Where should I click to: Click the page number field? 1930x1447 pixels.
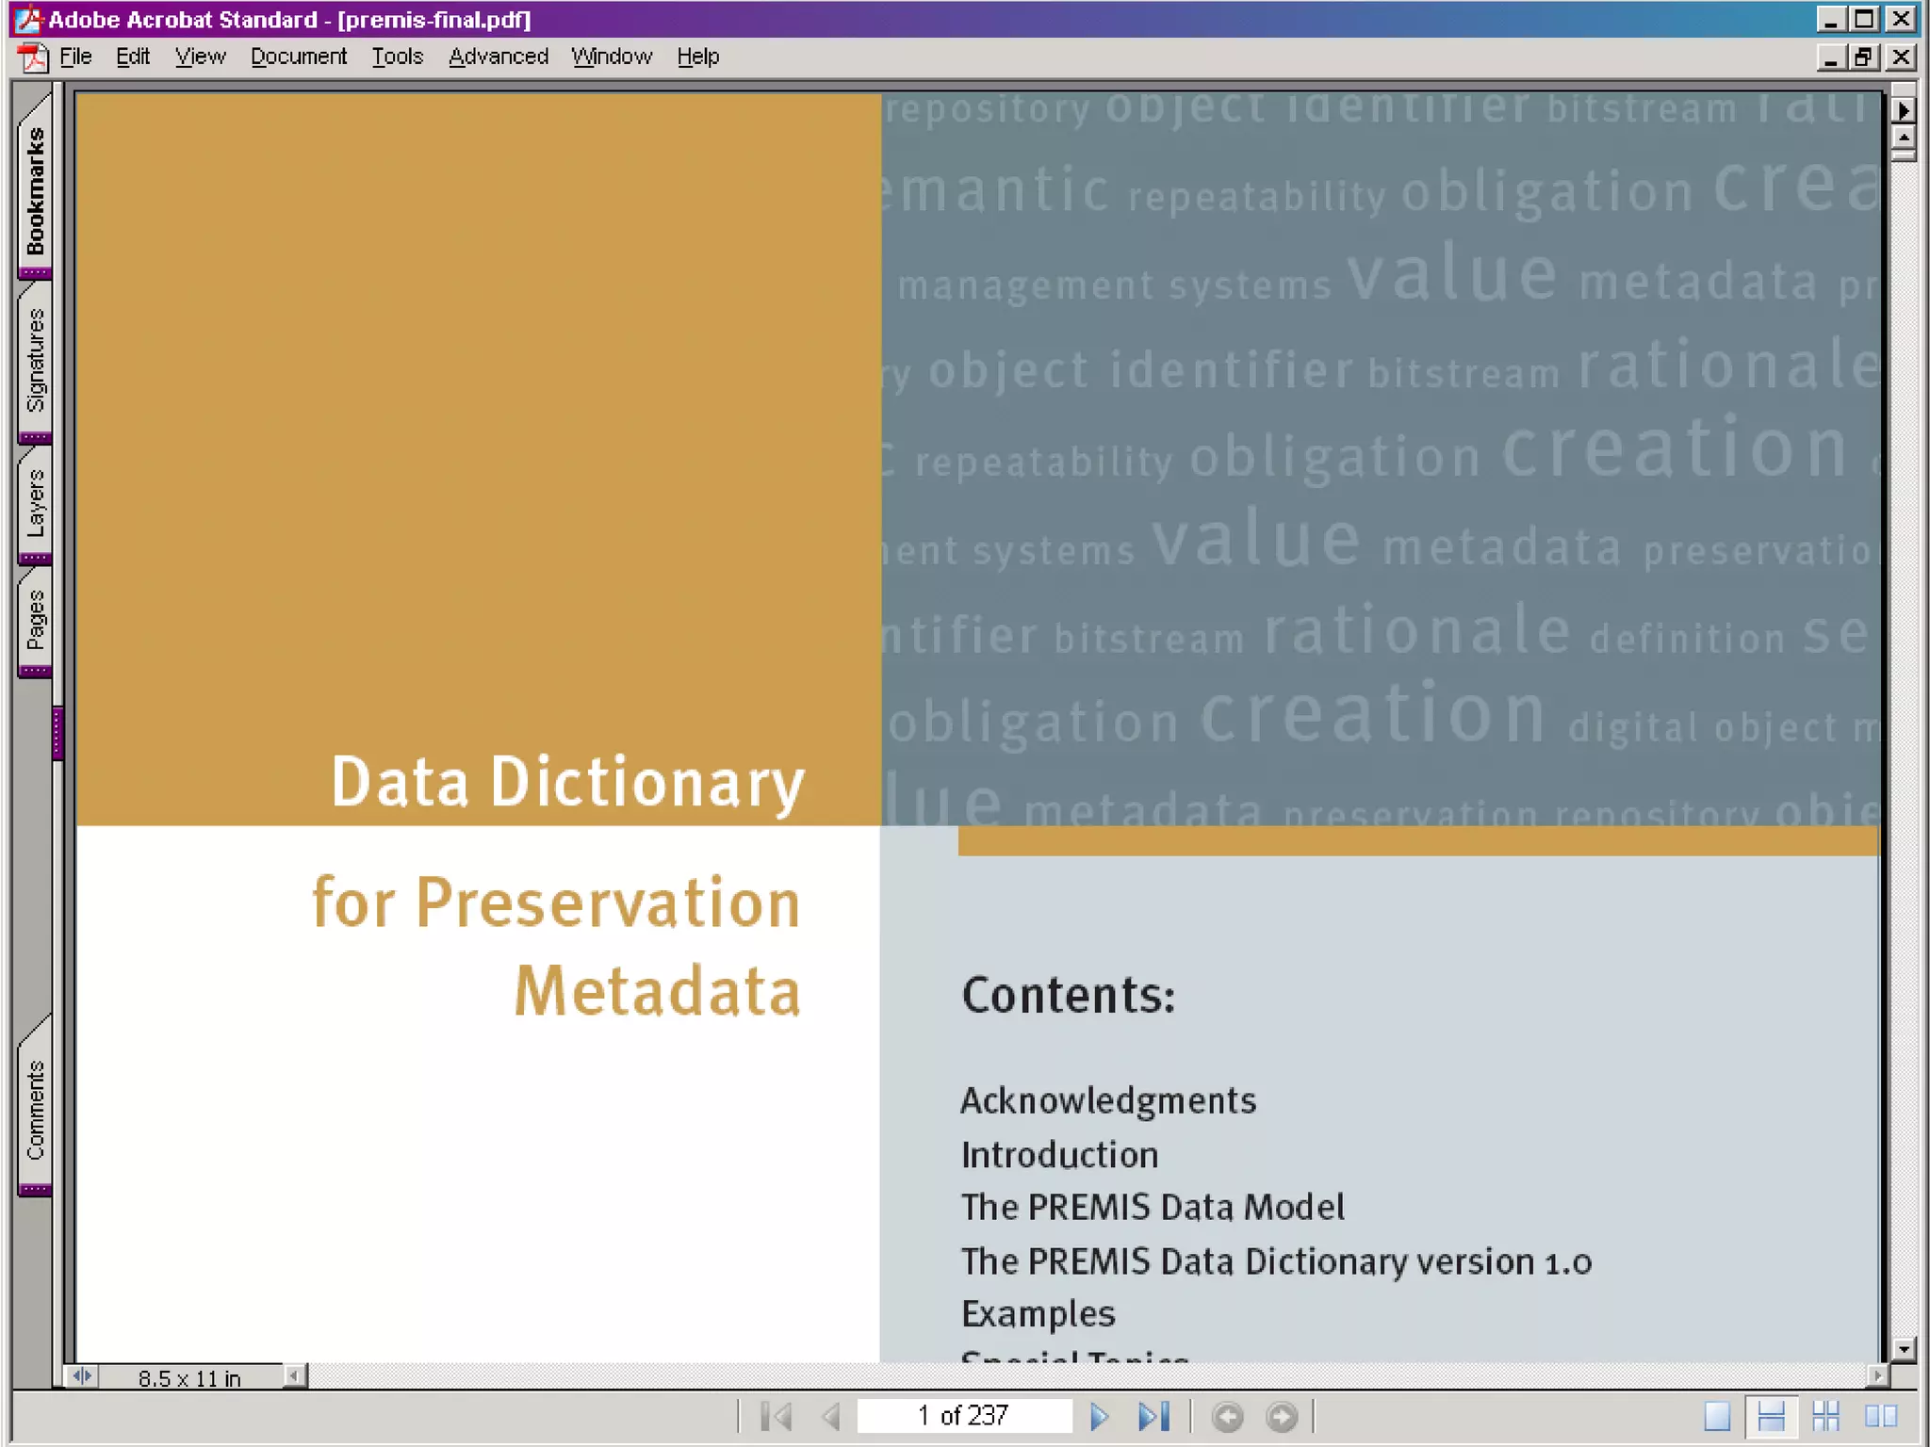pos(963,1416)
